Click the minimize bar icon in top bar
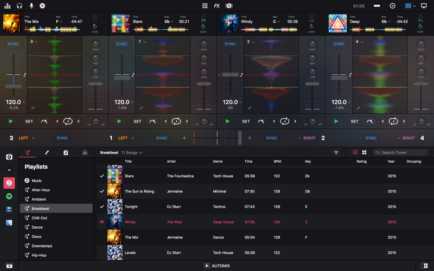Viewport: 434px width, 271px height. (x=377, y=6)
